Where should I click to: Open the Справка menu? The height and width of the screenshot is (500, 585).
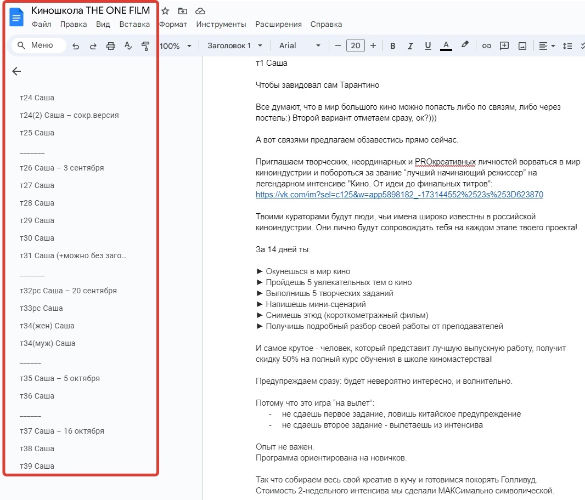tap(326, 24)
